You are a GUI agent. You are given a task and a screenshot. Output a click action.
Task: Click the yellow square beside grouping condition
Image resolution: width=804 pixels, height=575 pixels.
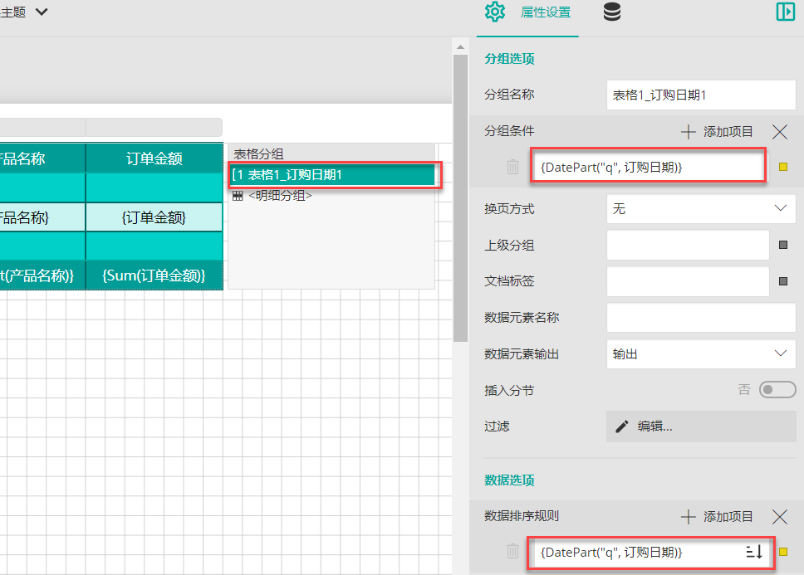coord(782,167)
